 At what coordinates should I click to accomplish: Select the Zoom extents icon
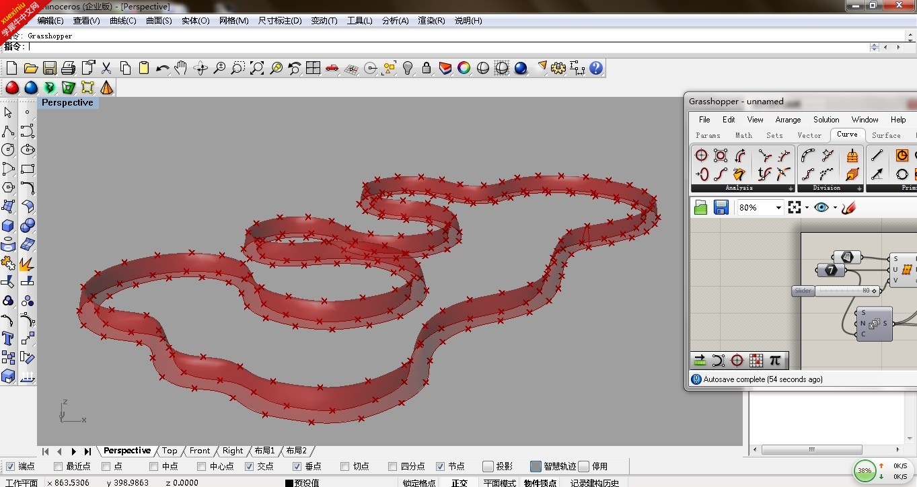click(x=257, y=68)
